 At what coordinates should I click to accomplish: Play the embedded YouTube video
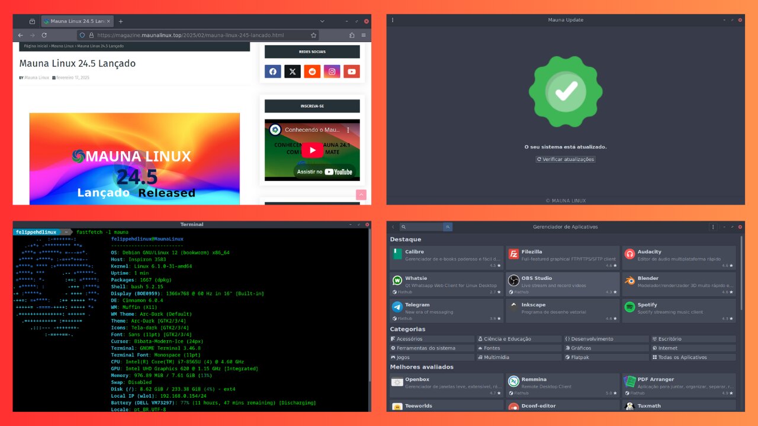312,150
